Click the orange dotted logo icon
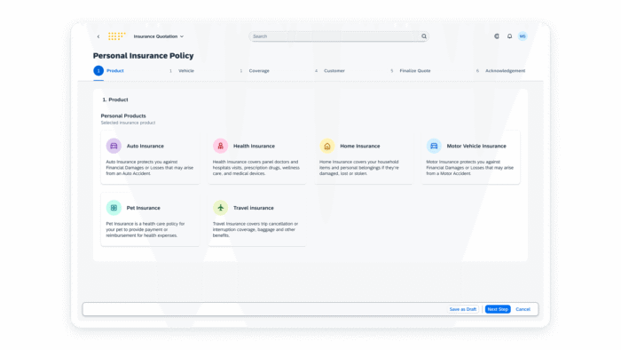 [117, 36]
